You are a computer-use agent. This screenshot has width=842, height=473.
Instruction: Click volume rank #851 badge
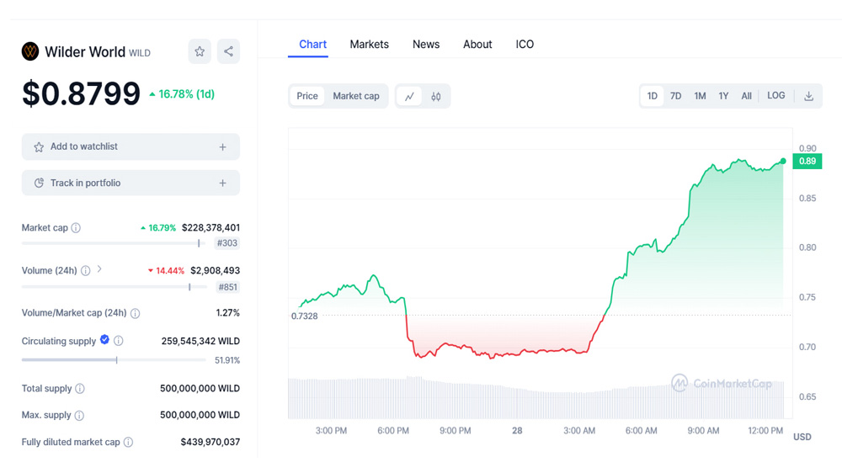click(227, 287)
